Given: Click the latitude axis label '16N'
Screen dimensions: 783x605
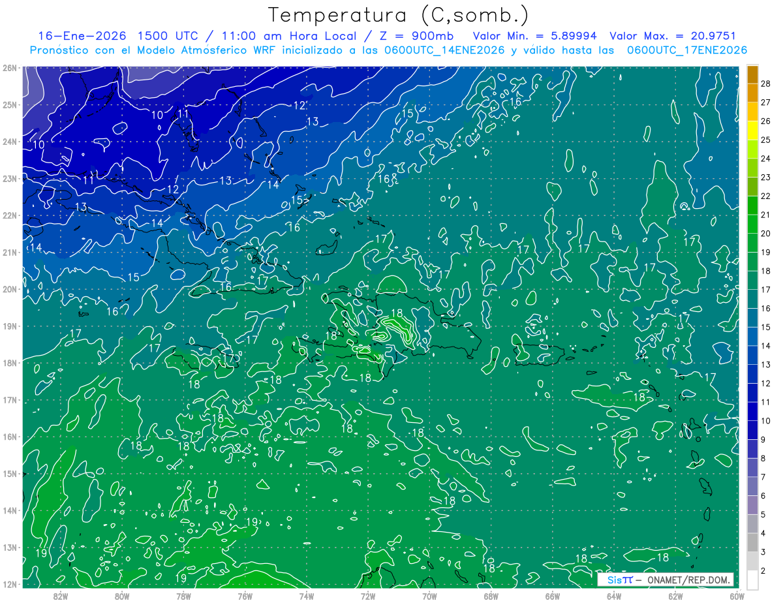Looking at the screenshot, I should coord(9,437).
